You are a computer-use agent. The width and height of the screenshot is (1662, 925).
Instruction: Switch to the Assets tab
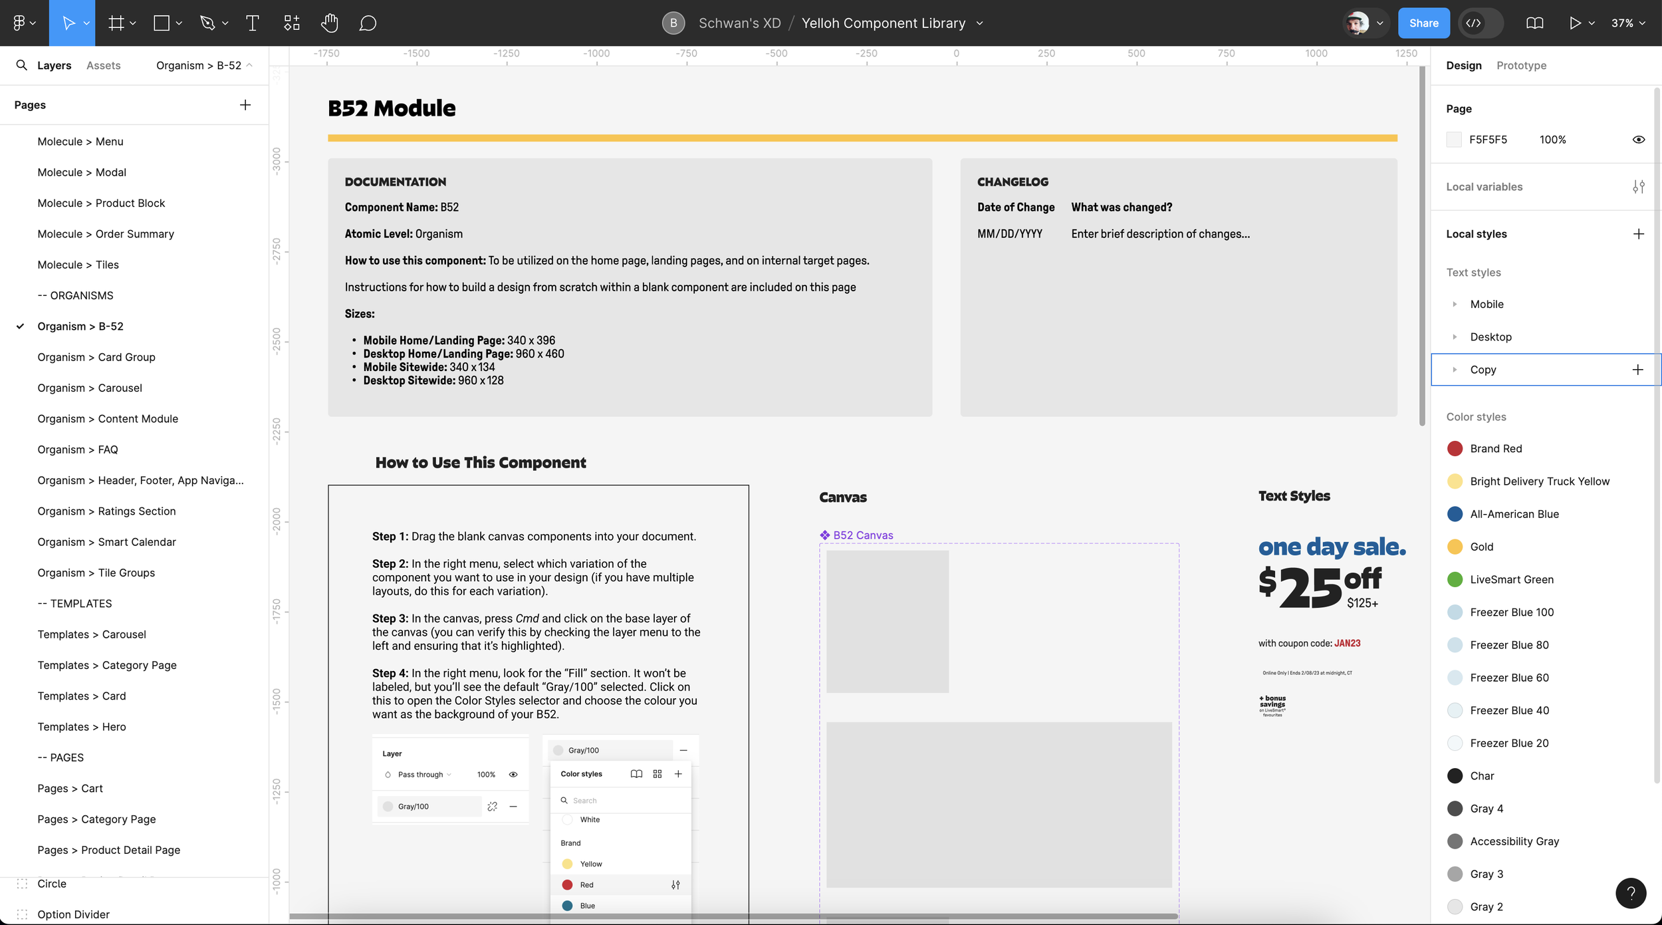click(104, 65)
